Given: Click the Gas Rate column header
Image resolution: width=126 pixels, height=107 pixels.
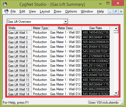Looking at the screenshot, I should click(x=96, y=28).
